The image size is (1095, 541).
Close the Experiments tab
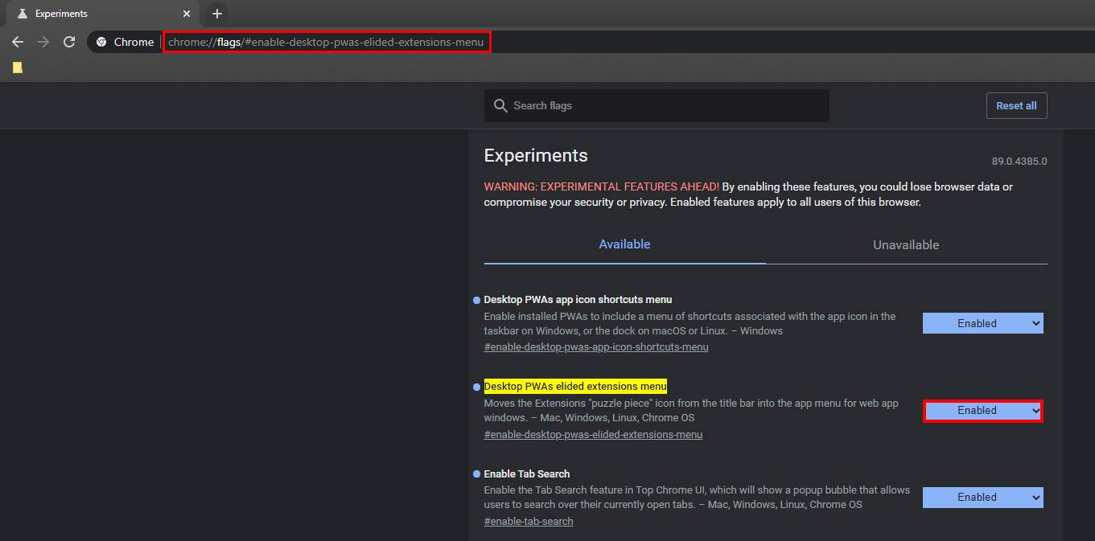(187, 14)
